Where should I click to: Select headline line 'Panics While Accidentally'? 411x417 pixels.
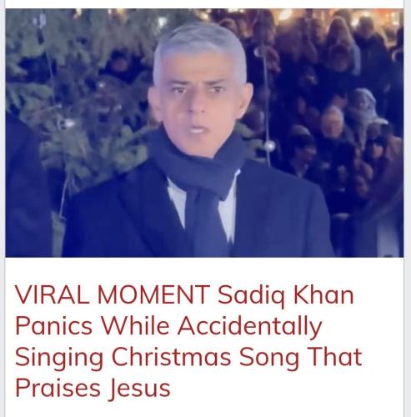pyautogui.click(x=168, y=326)
